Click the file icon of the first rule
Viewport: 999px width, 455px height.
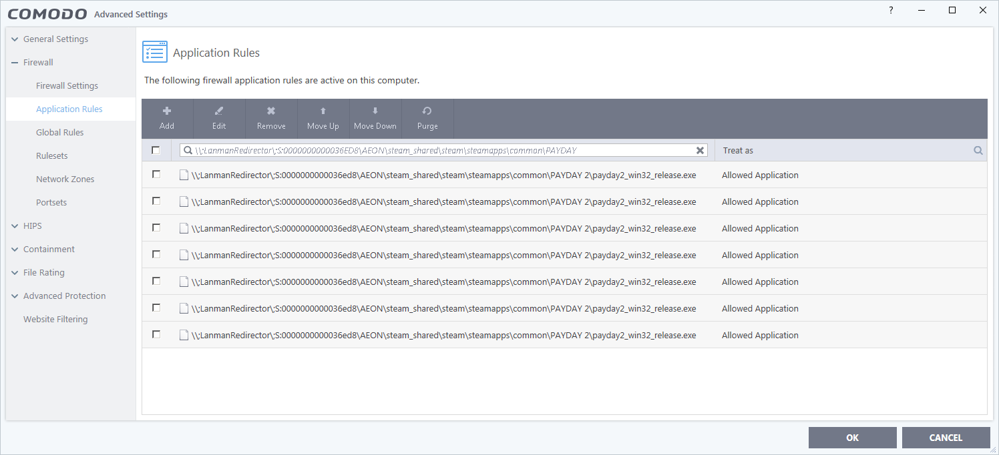[184, 175]
